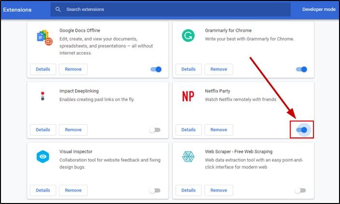Click the Impact Deeplinking dots icon
This screenshot has width=340, height=204.
tap(42, 96)
